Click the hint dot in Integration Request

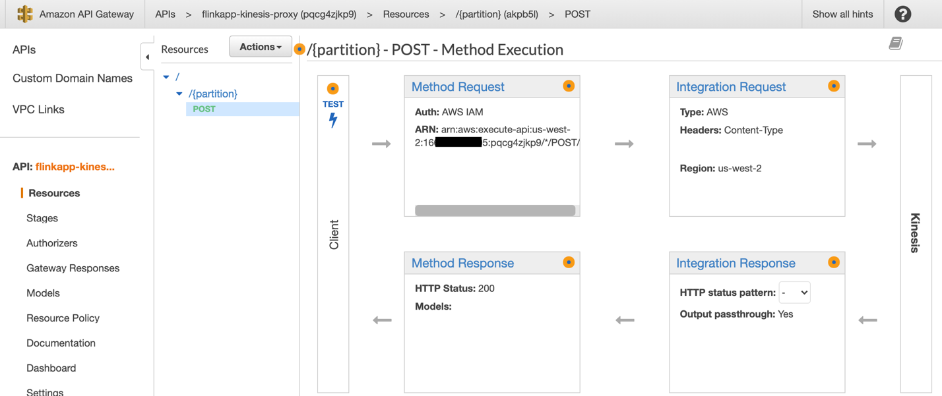834,86
